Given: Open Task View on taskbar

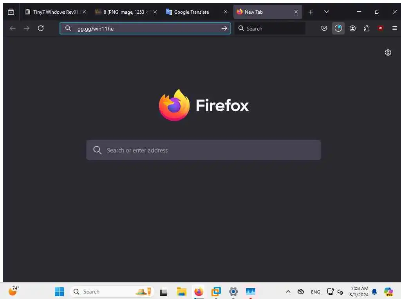Looking at the screenshot, I should (163, 292).
